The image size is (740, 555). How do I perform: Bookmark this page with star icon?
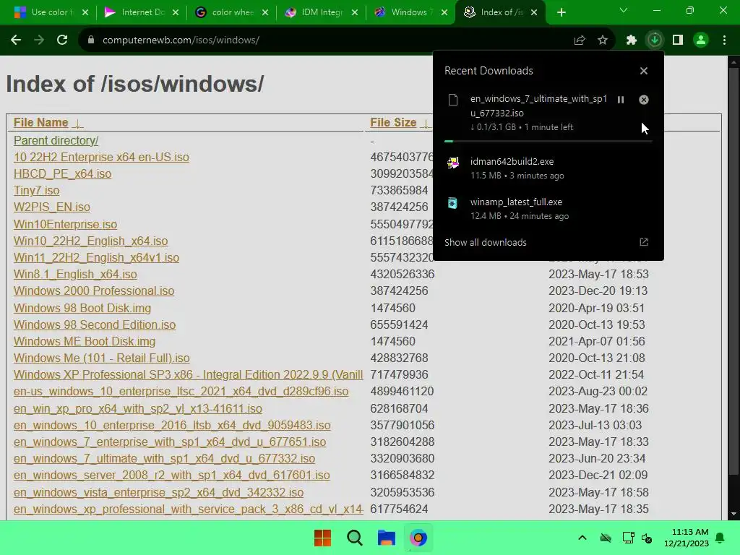pyautogui.click(x=603, y=40)
